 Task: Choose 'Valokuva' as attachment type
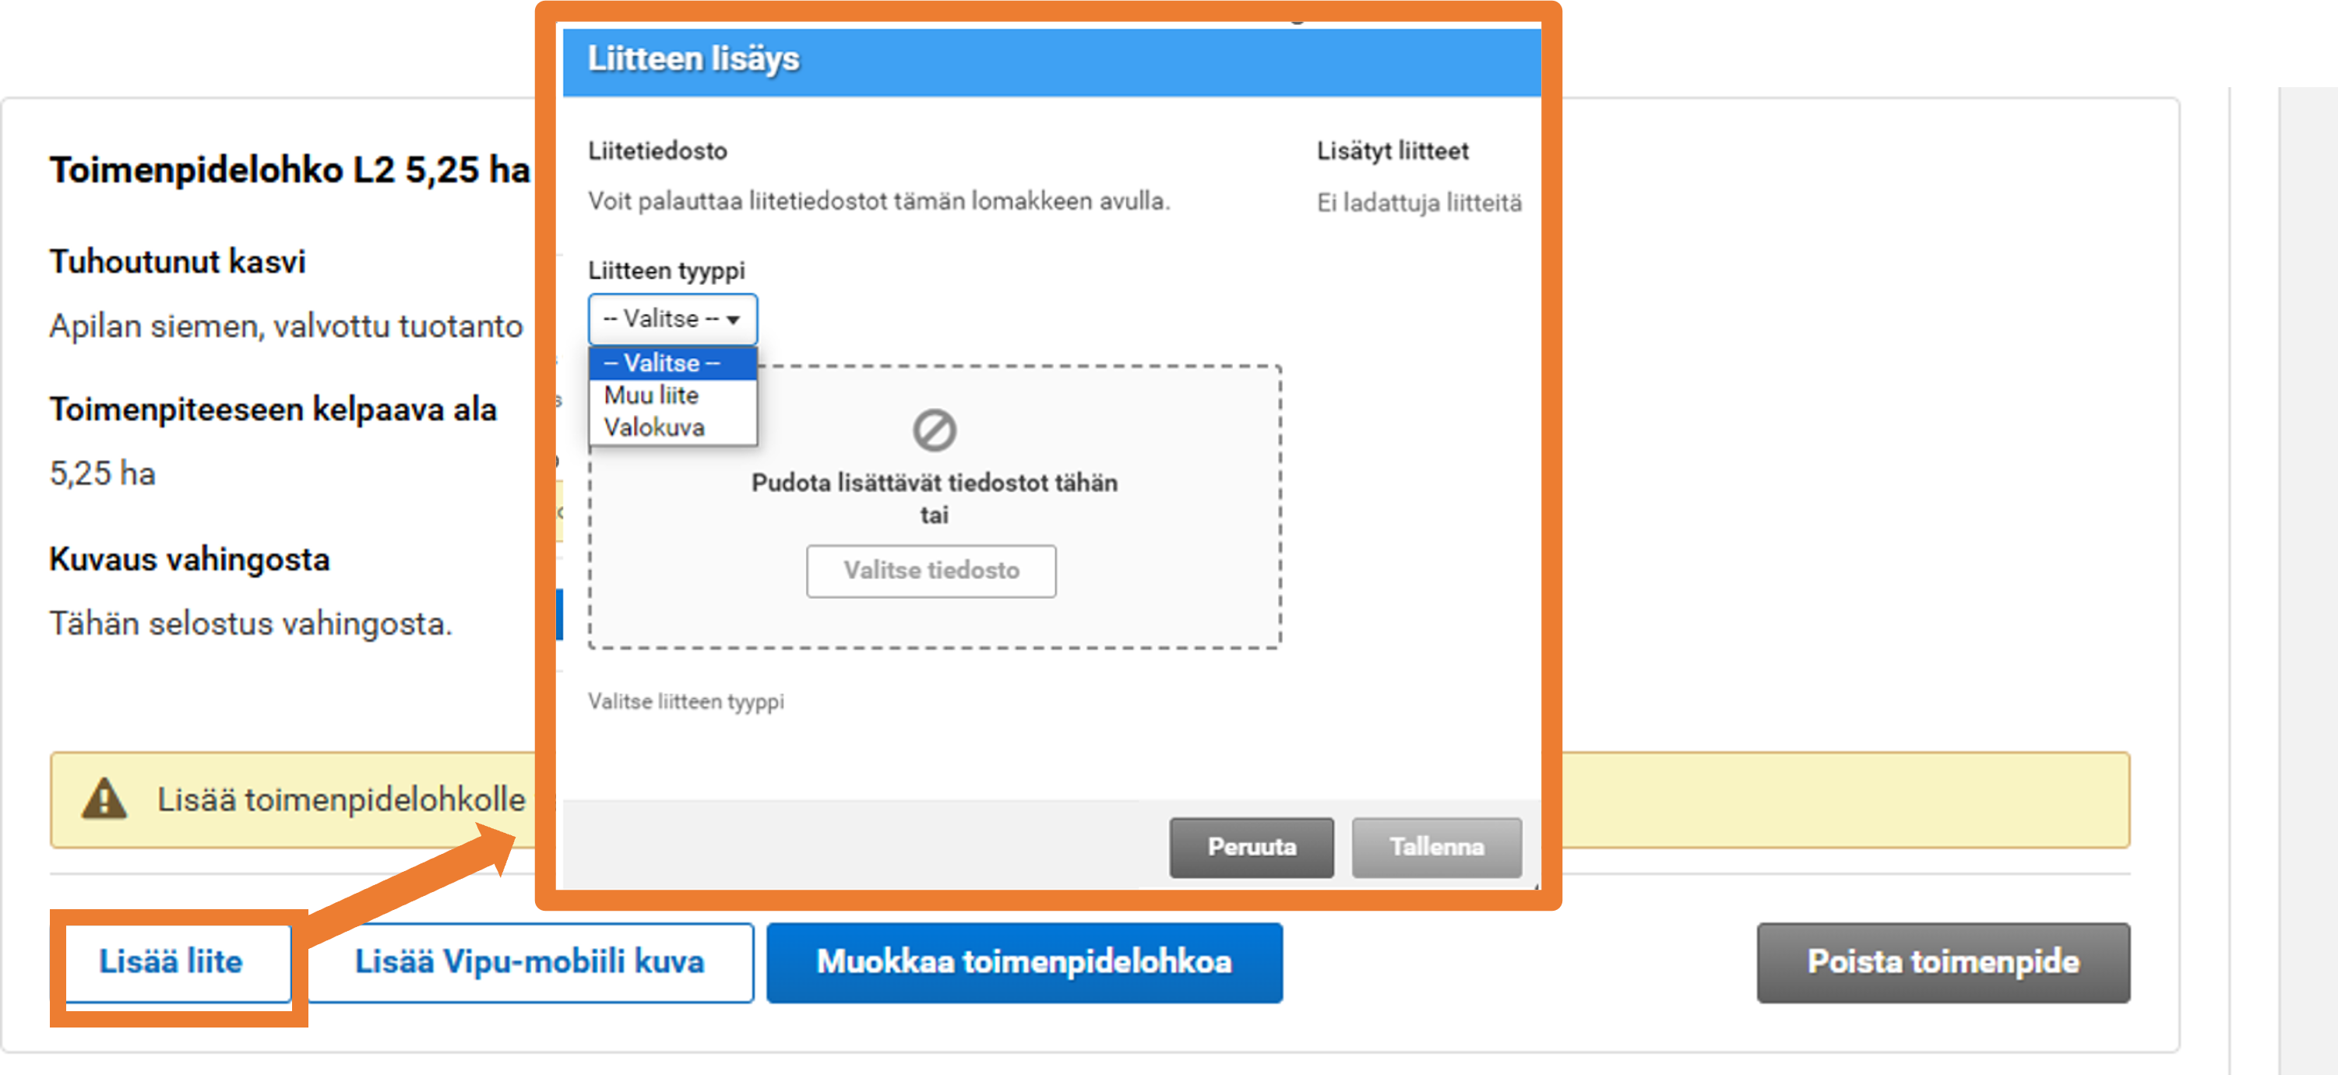654,427
